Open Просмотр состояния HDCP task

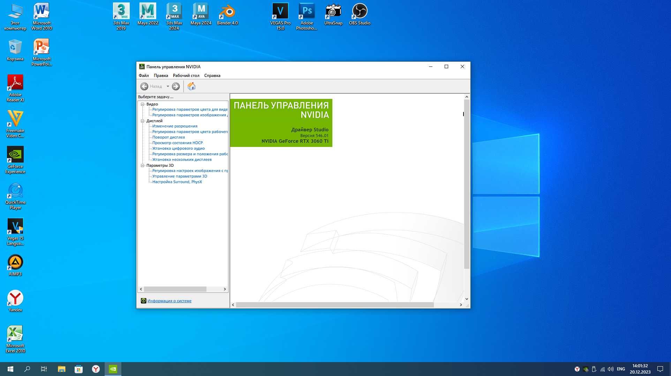point(178,143)
